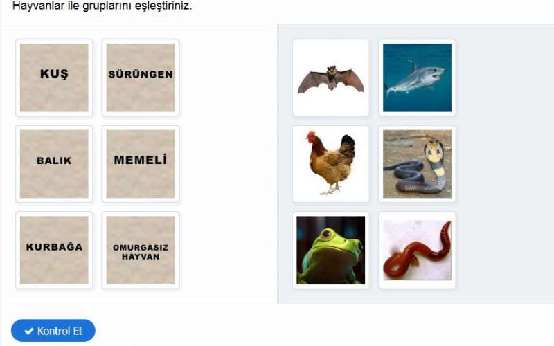Click the instruction text Hayvanlar ile gruplarını eşleştiriniz
The width and height of the screenshot is (554, 346).
tap(102, 6)
